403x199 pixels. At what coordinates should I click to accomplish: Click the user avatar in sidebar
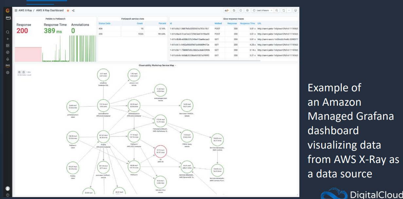coord(8,188)
